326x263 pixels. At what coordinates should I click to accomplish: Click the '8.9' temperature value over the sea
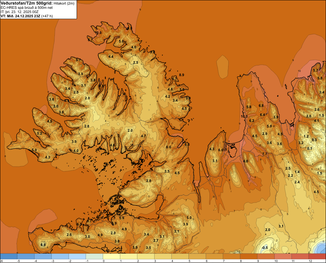coord(182,75)
